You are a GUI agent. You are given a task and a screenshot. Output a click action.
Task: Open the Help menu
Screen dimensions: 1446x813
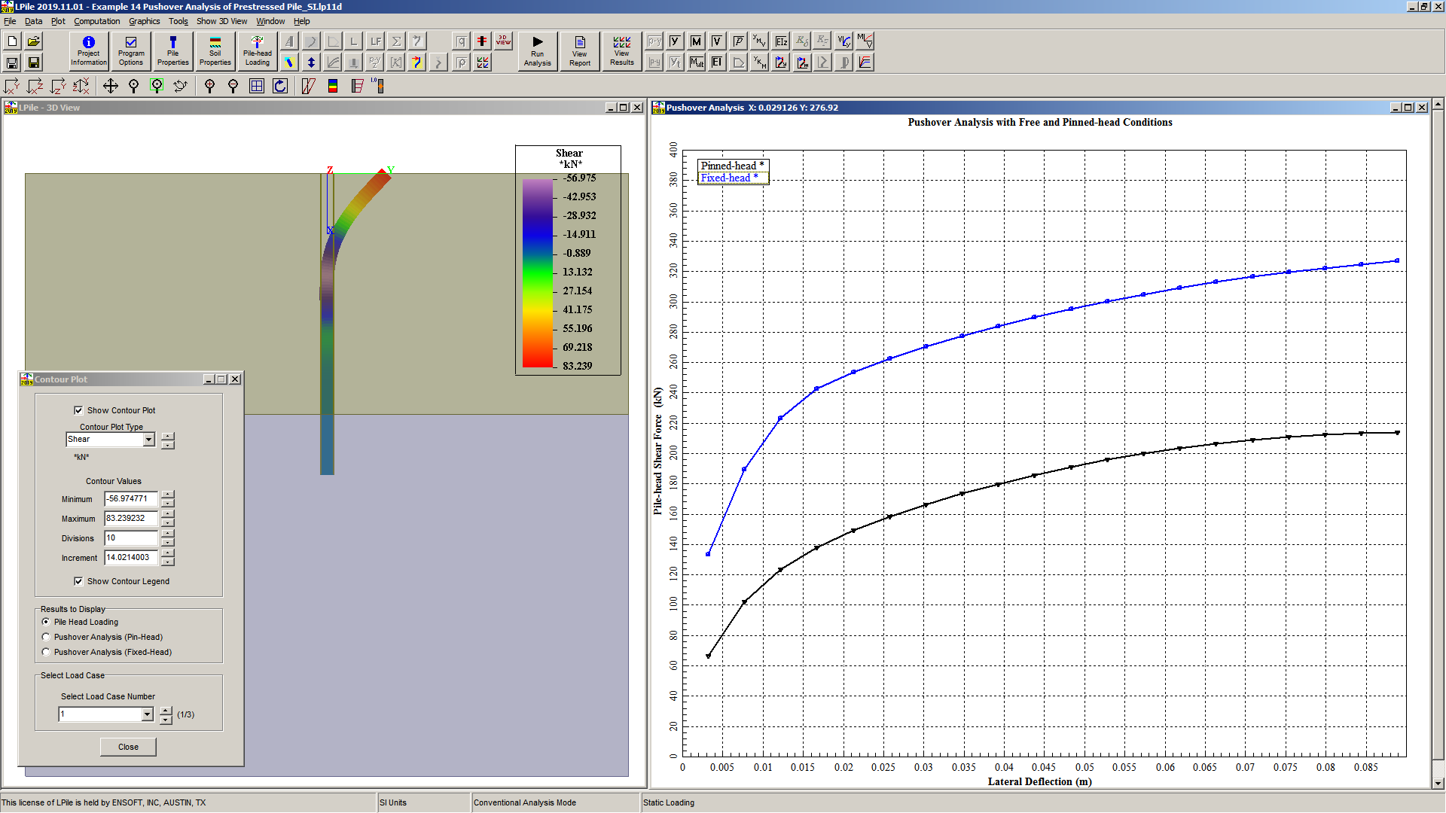click(301, 21)
